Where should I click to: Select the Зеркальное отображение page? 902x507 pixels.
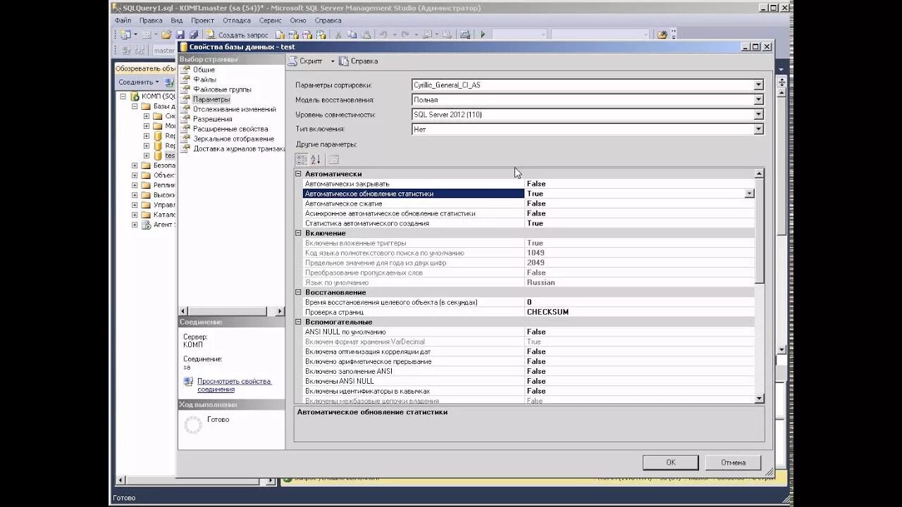(x=234, y=139)
